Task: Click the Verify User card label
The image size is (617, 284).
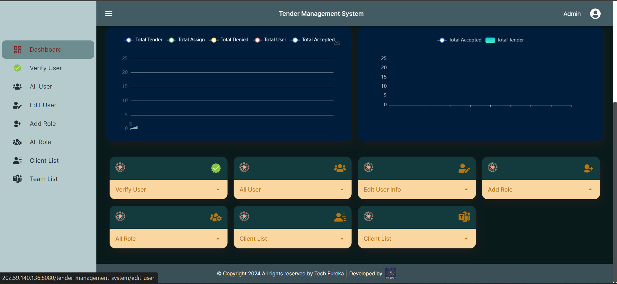Action: click(x=131, y=190)
